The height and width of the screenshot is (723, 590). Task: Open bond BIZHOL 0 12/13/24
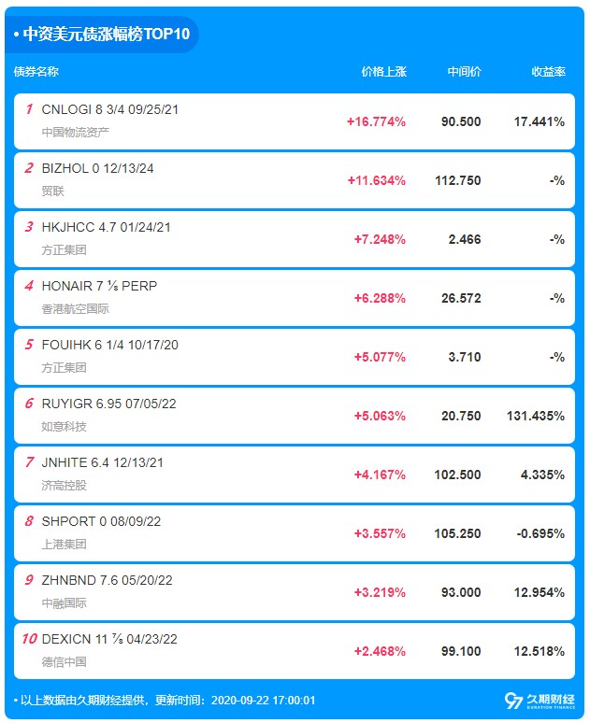(x=97, y=168)
